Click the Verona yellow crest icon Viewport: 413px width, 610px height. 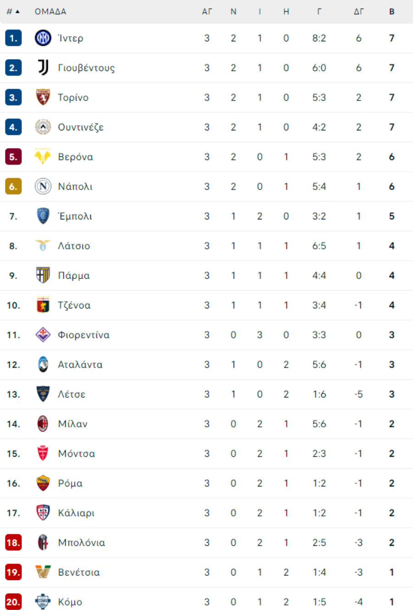[43, 157]
